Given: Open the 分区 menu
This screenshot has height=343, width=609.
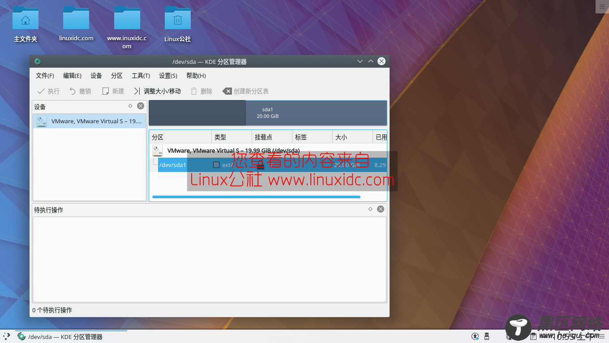Looking at the screenshot, I should click(117, 75).
